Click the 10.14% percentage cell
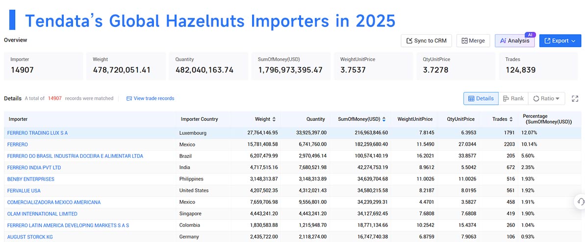The image size is (585, 242). [530, 144]
